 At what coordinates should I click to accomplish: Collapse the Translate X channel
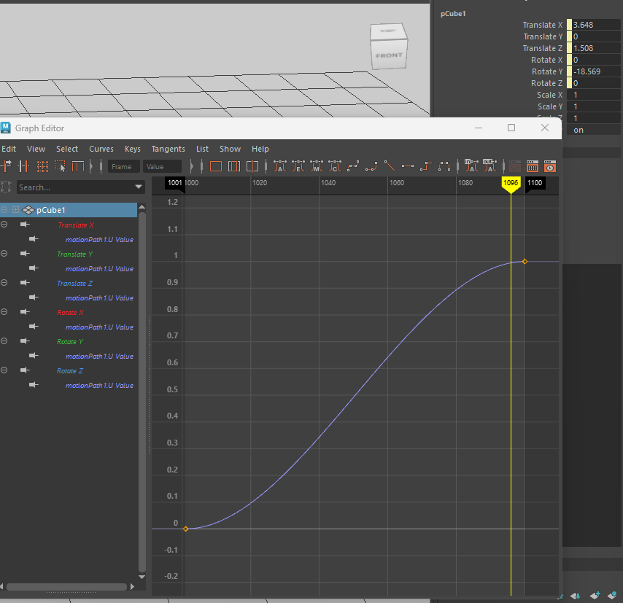[4, 225]
